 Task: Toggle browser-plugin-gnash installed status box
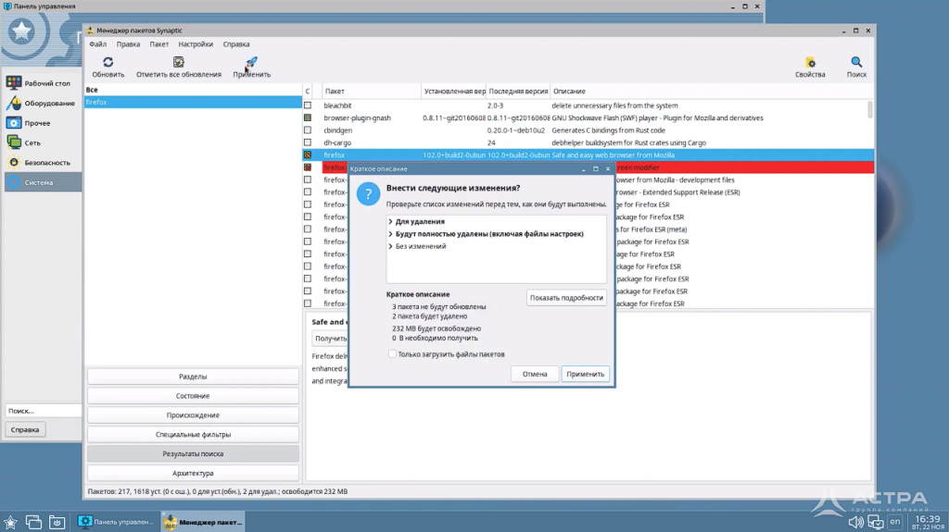[x=308, y=118]
